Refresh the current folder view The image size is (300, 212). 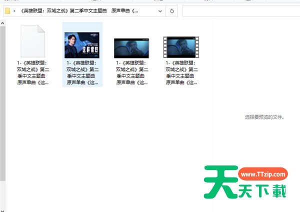[172, 10]
